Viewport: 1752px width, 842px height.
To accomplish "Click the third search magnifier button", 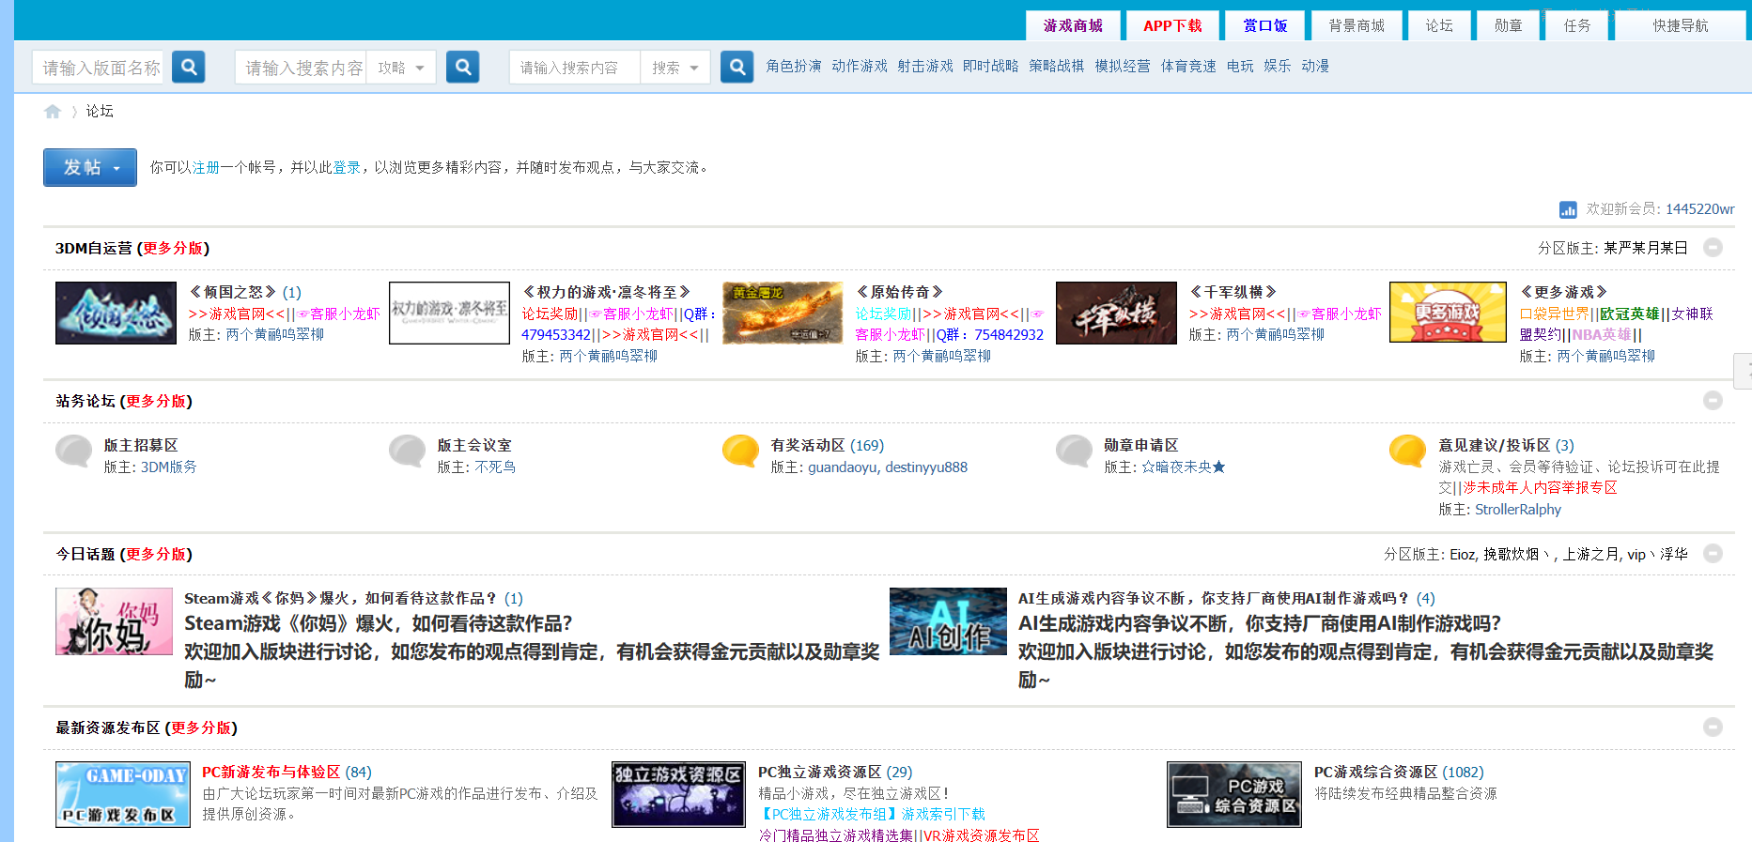I will (x=736, y=67).
